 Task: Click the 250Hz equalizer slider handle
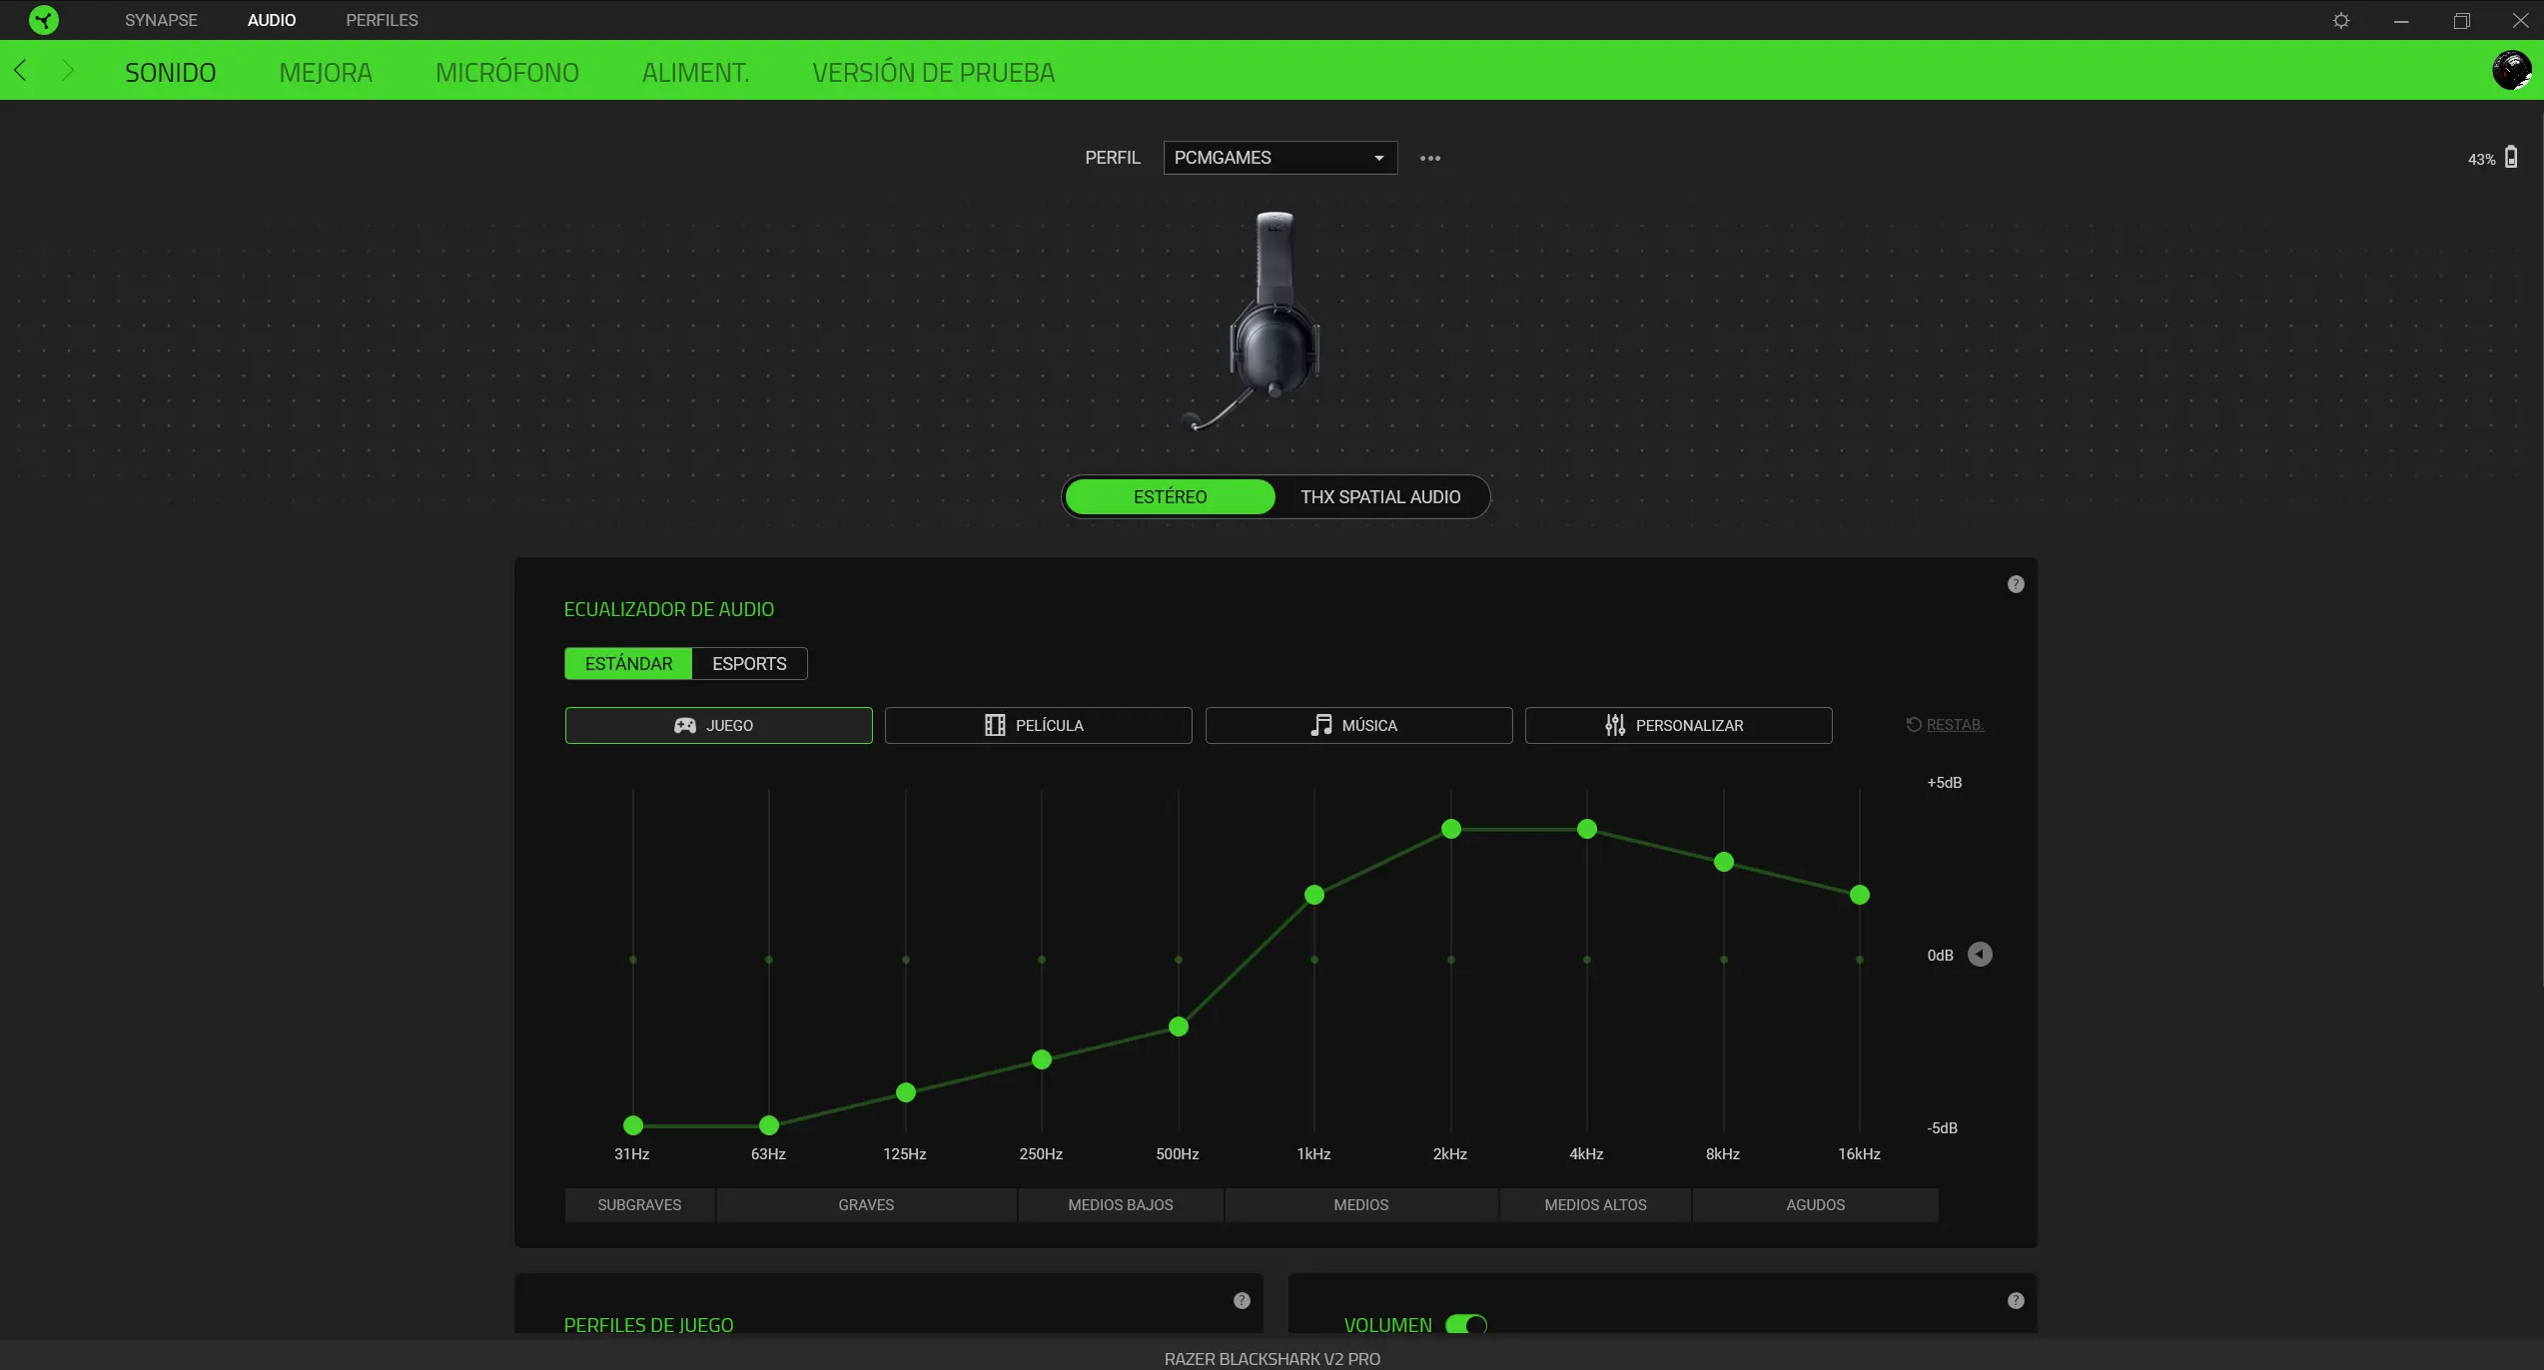(1042, 1059)
